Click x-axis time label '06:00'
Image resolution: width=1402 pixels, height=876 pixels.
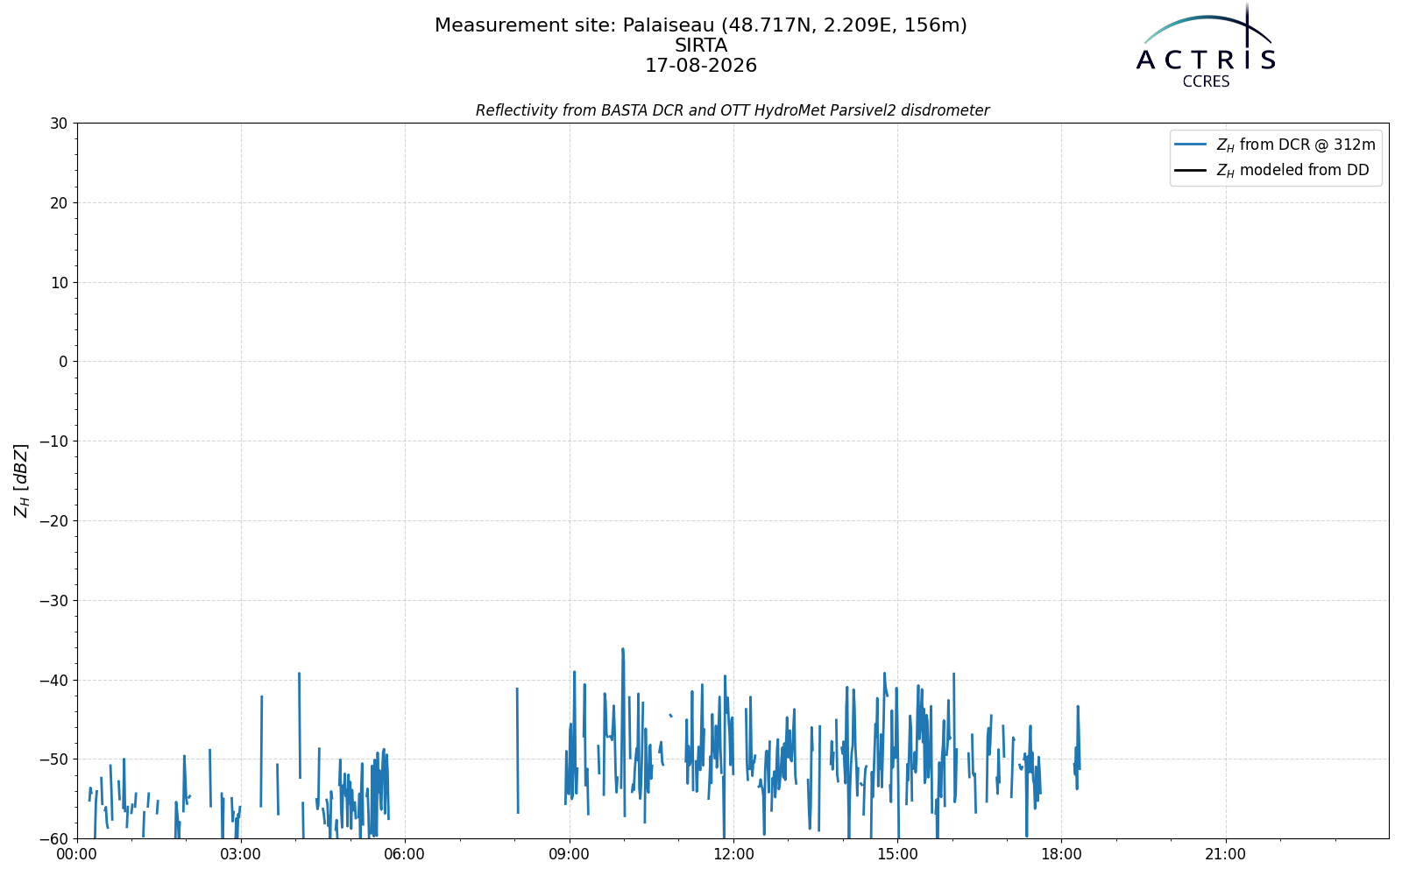[406, 855]
